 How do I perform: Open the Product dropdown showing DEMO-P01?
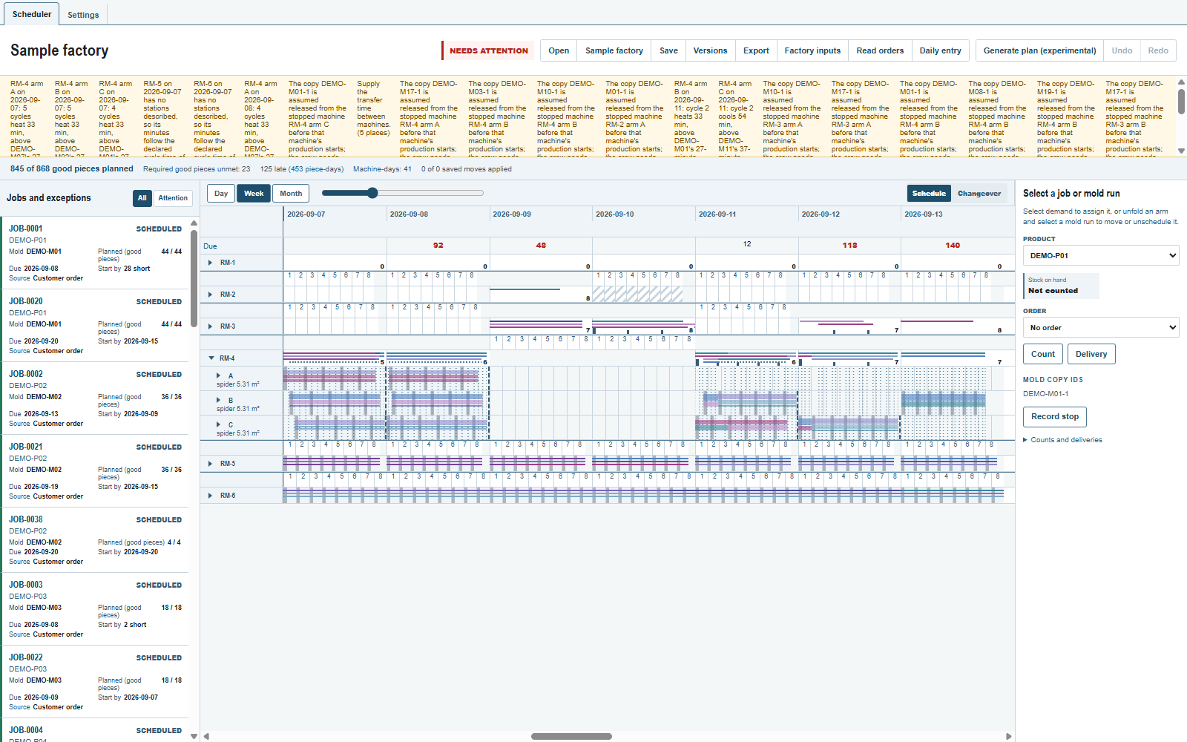tap(1101, 255)
